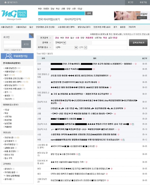Click the 검색 button beside top search bar
Viewport: 150px width, 185px height.
pyautogui.click(x=89, y=13)
